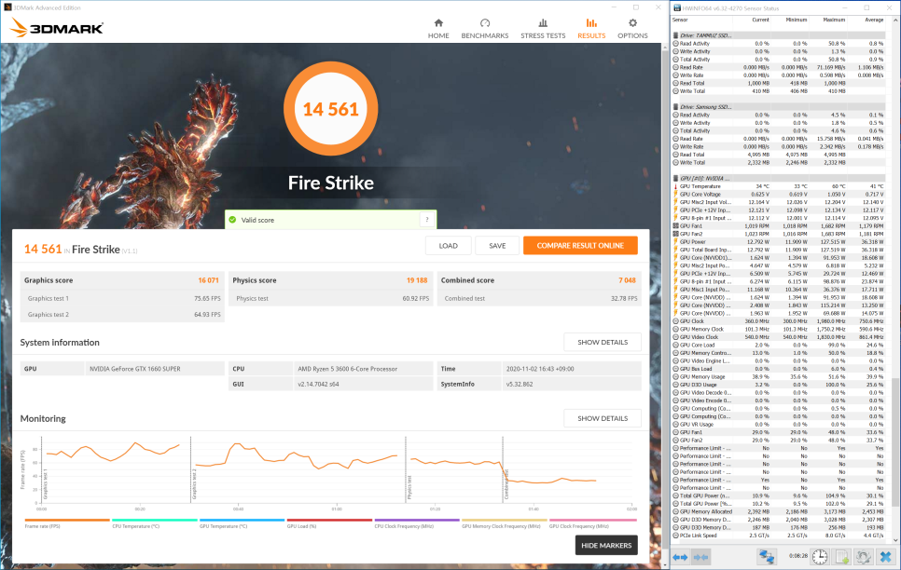Click the Average column header in HWiNFO

[874, 20]
